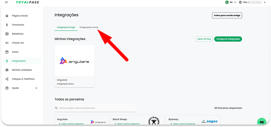Click the 20 Parceiros disponíveis text
Screen dimensions: 271x127
coord(228,108)
